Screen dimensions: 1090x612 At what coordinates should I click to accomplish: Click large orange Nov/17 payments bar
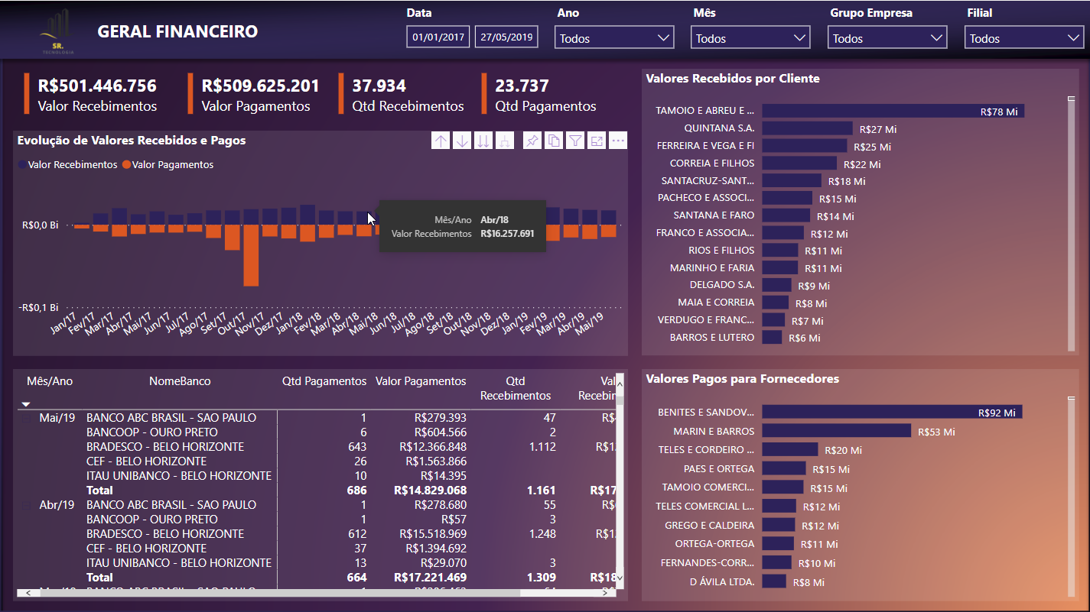pyautogui.click(x=251, y=255)
